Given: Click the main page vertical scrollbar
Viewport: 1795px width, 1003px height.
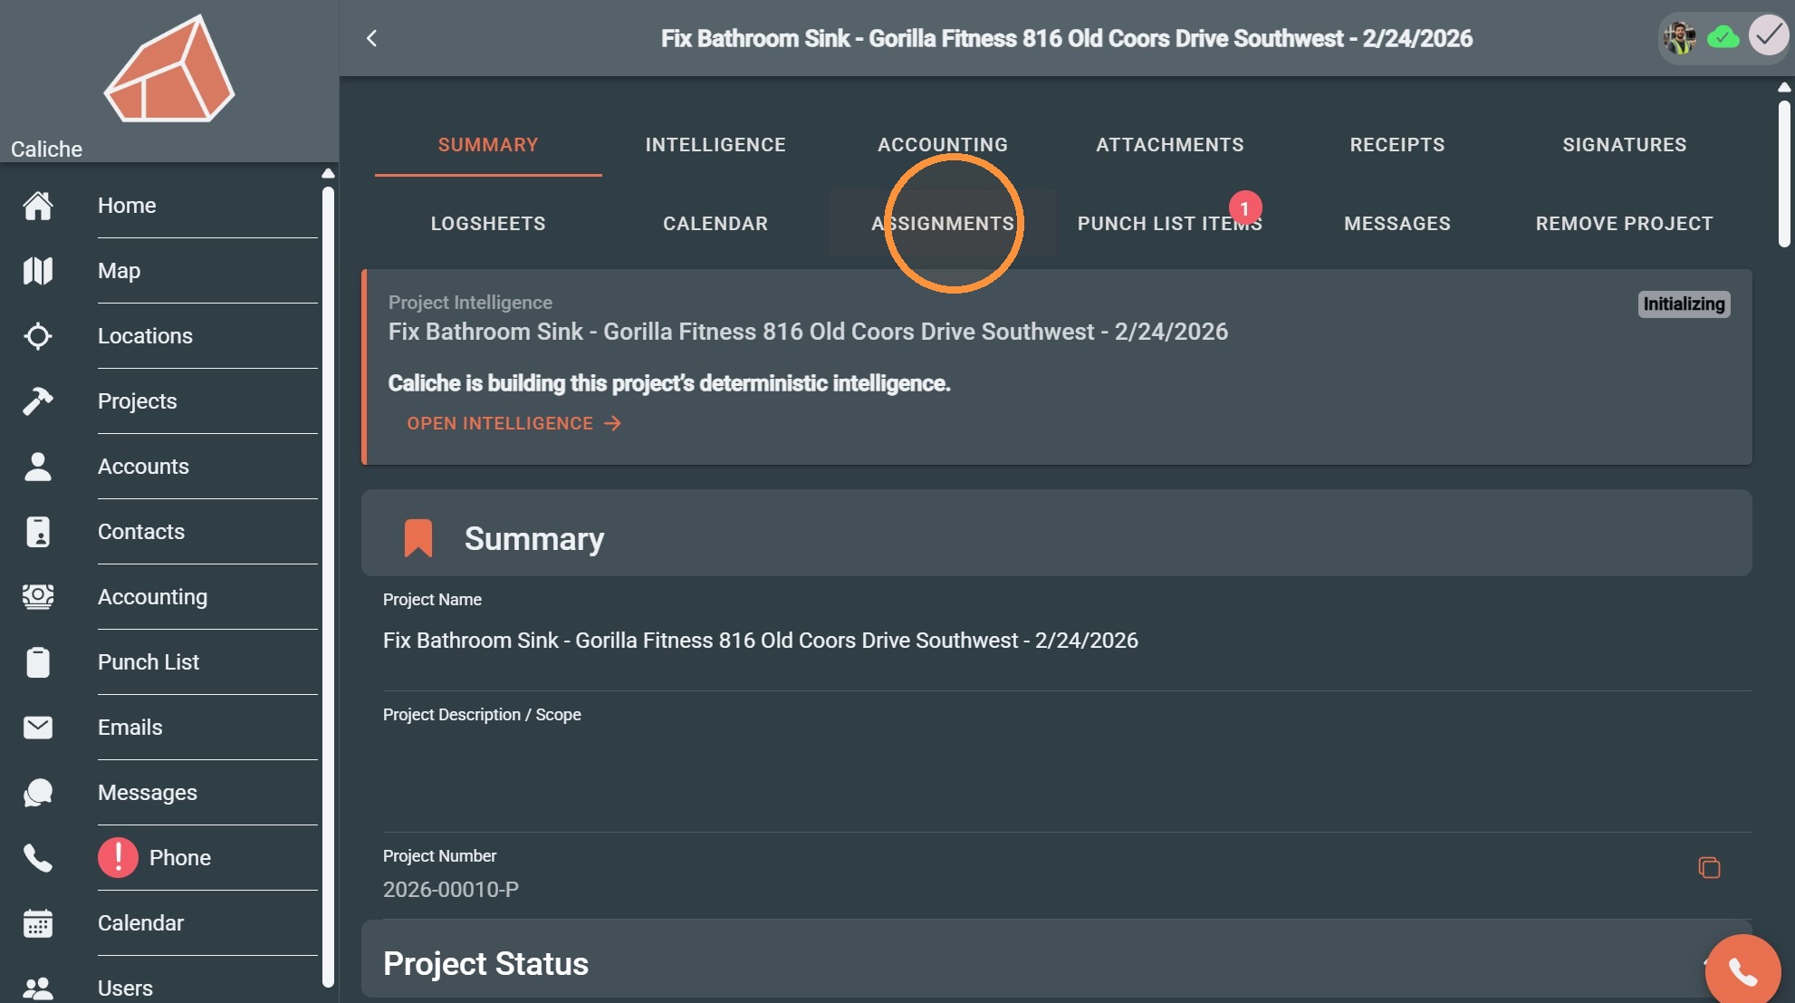Looking at the screenshot, I should [x=1783, y=172].
